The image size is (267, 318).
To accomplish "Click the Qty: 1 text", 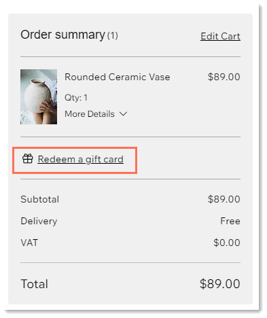I will [x=76, y=98].
